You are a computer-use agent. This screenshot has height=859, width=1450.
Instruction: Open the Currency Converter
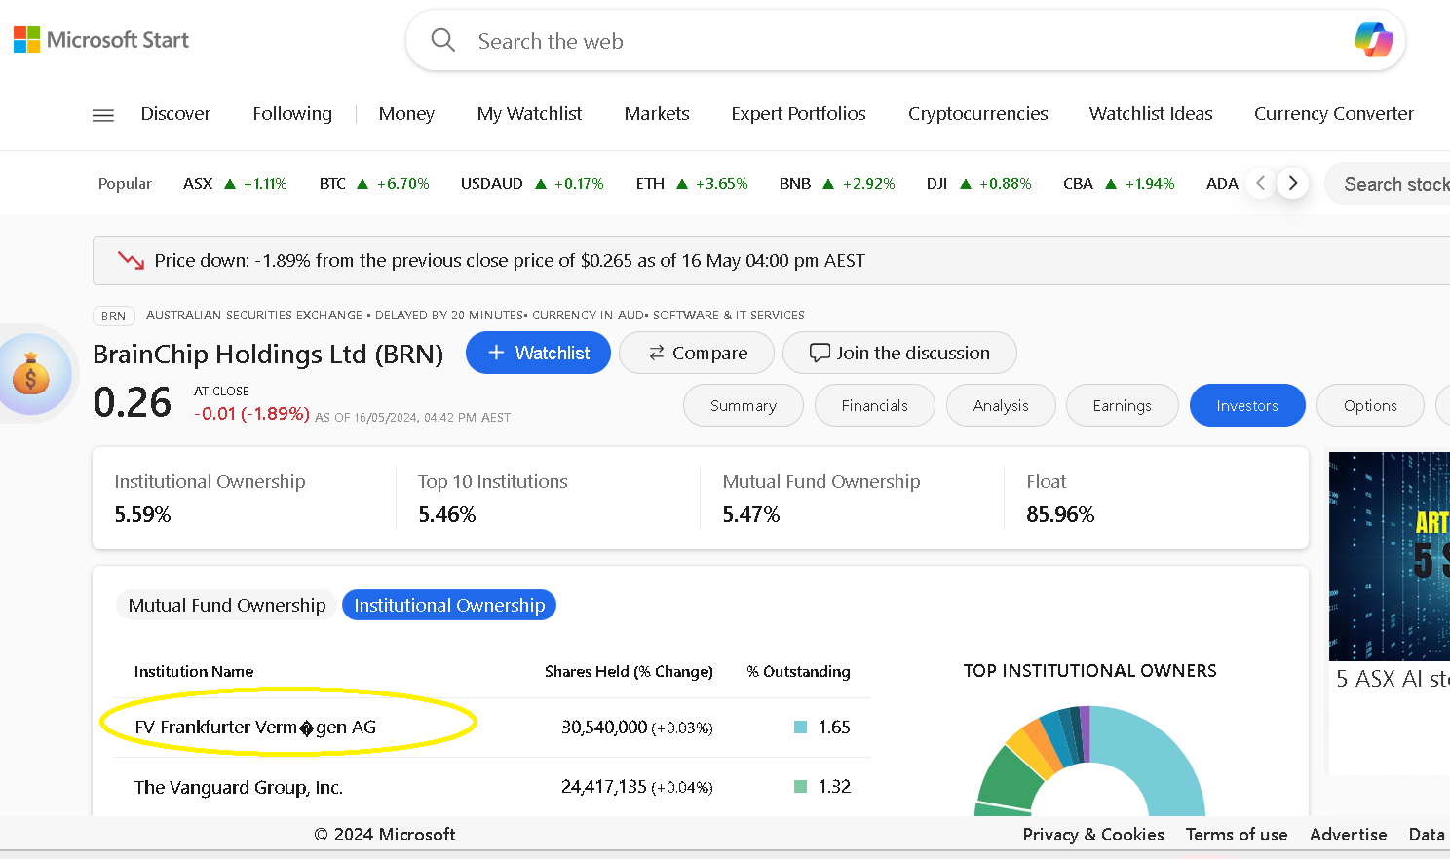click(x=1333, y=114)
